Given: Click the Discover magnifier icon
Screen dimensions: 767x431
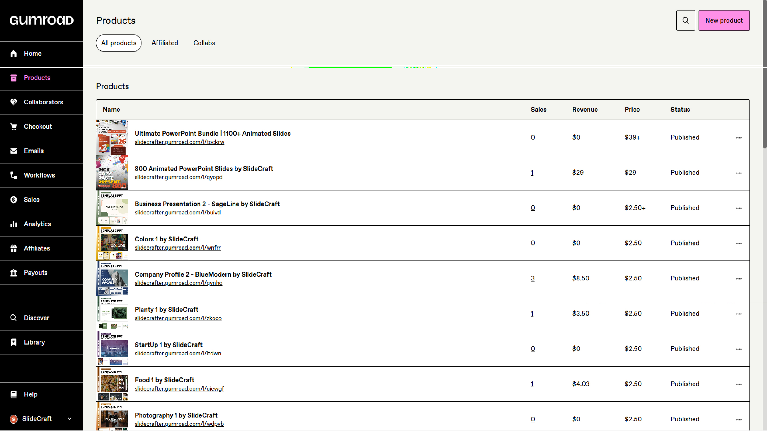Looking at the screenshot, I should tap(13, 318).
